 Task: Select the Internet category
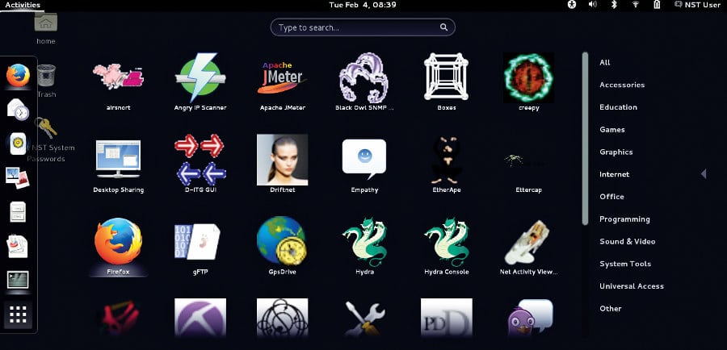(615, 174)
